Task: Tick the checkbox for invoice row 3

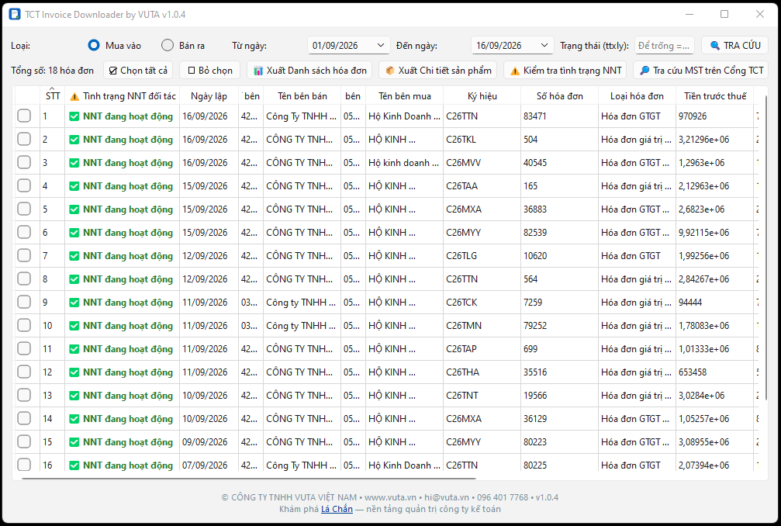Action: [24, 162]
